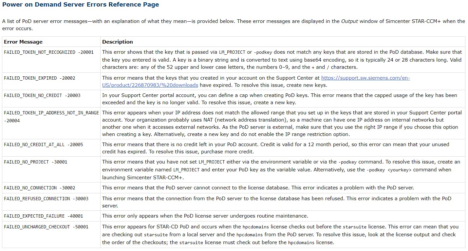The height and width of the screenshot is (251, 468).
Task: Click the "Description" column header
Action: click(x=117, y=42)
